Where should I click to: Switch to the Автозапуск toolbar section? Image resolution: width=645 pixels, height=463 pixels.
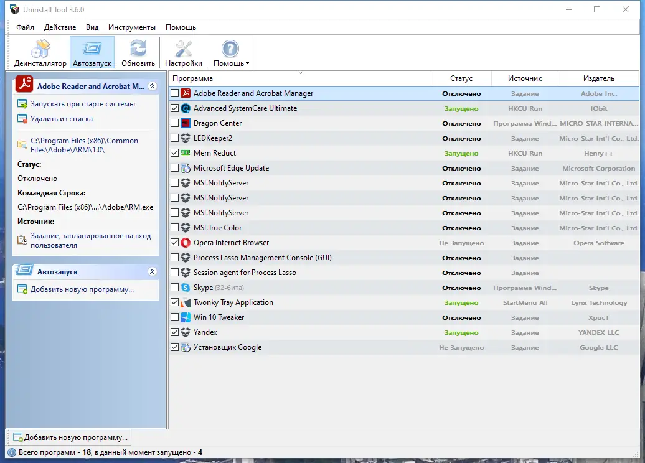(x=92, y=53)
